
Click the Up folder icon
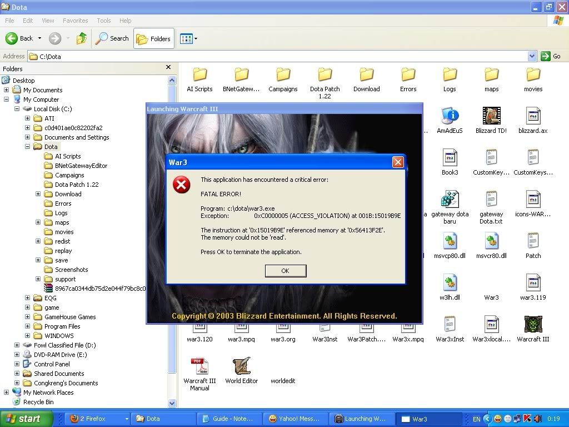click(x=82, y=38)
